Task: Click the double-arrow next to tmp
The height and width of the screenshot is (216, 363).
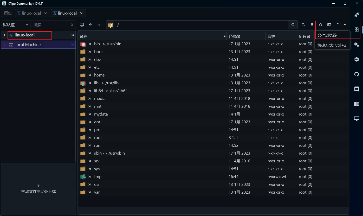Action: [x=90, y=177]
